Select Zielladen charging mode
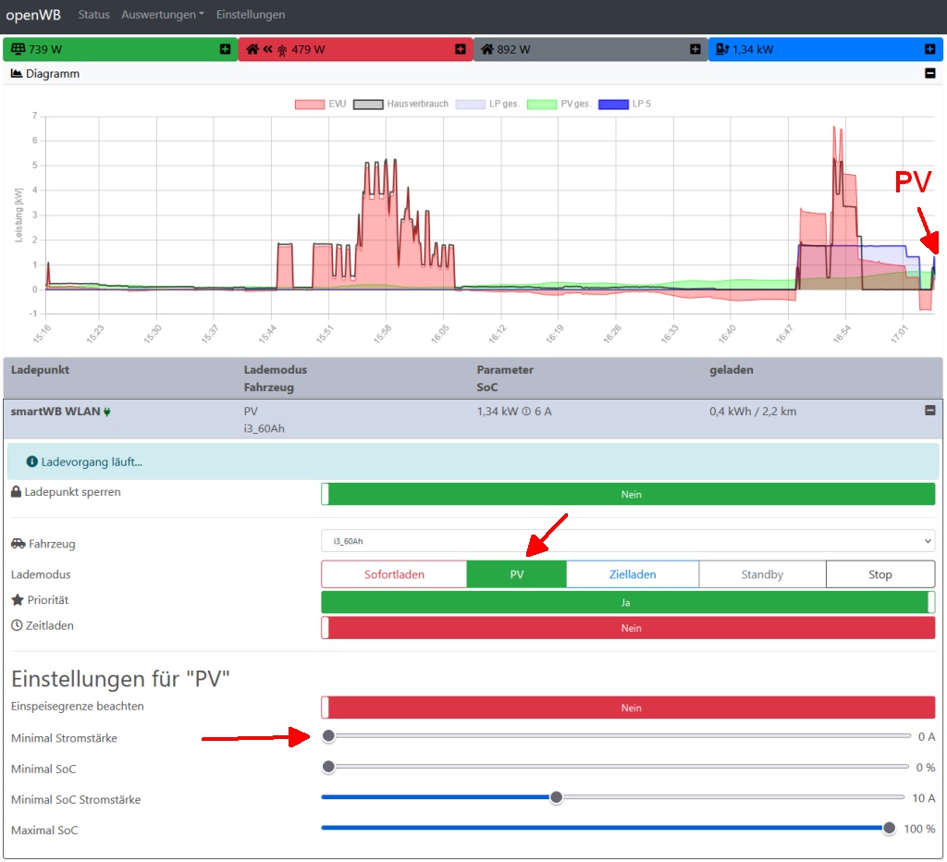The height and width of the screenshot is (862, 947). [x=633, y=574]
